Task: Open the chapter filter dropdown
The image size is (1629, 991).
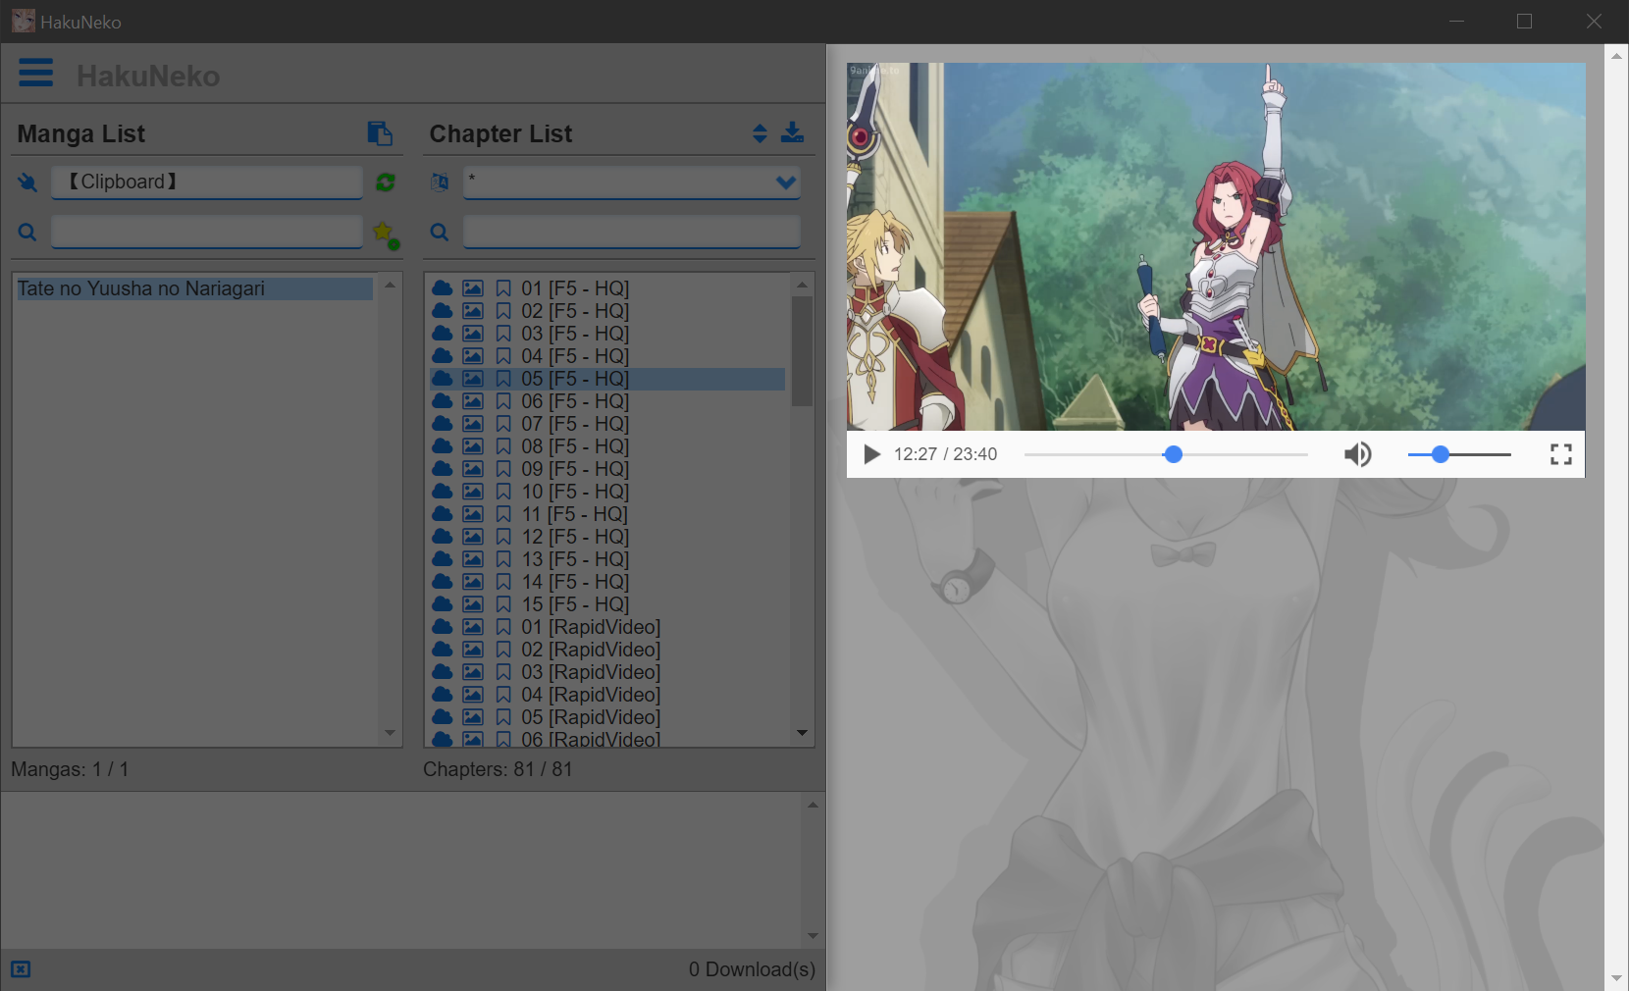Action: click(632, 182)
